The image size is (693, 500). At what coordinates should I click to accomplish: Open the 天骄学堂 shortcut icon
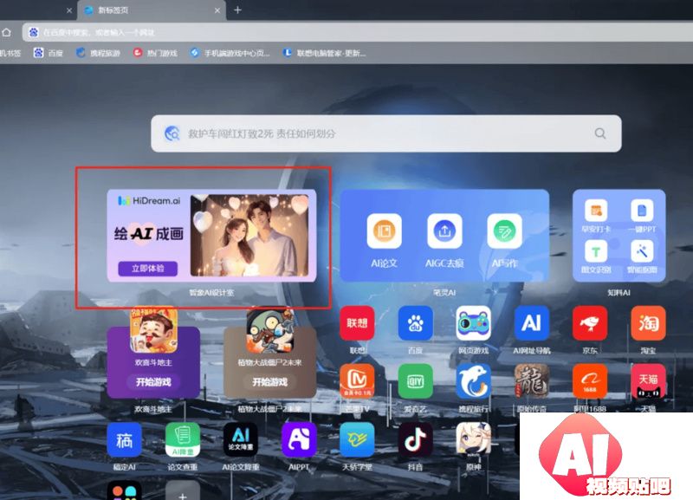(x=357, y=439)
